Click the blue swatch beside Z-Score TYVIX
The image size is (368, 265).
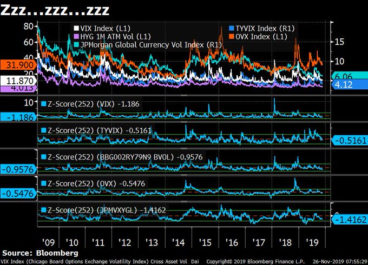(x=44, y=130)
